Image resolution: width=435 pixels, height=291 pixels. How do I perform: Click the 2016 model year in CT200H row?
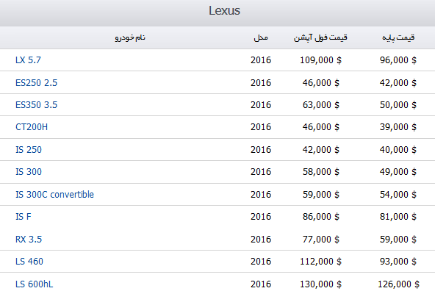coord(261,127)
